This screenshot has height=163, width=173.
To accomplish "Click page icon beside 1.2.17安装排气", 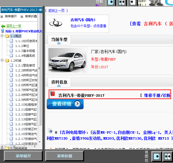I will [x=11, y=138].
